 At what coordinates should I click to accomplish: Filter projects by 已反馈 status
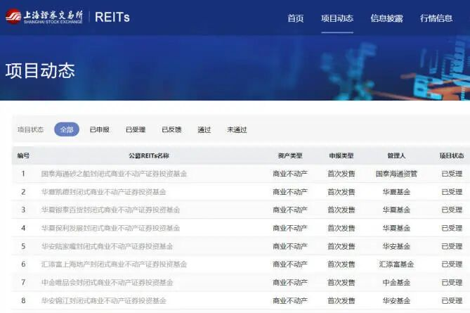click(171, 129)
